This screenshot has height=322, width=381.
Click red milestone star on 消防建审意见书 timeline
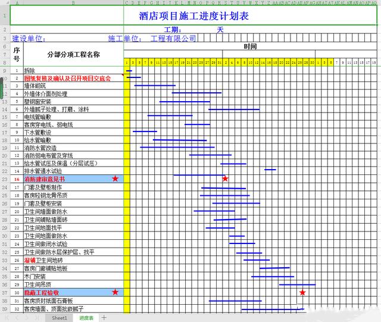point(225,179)
